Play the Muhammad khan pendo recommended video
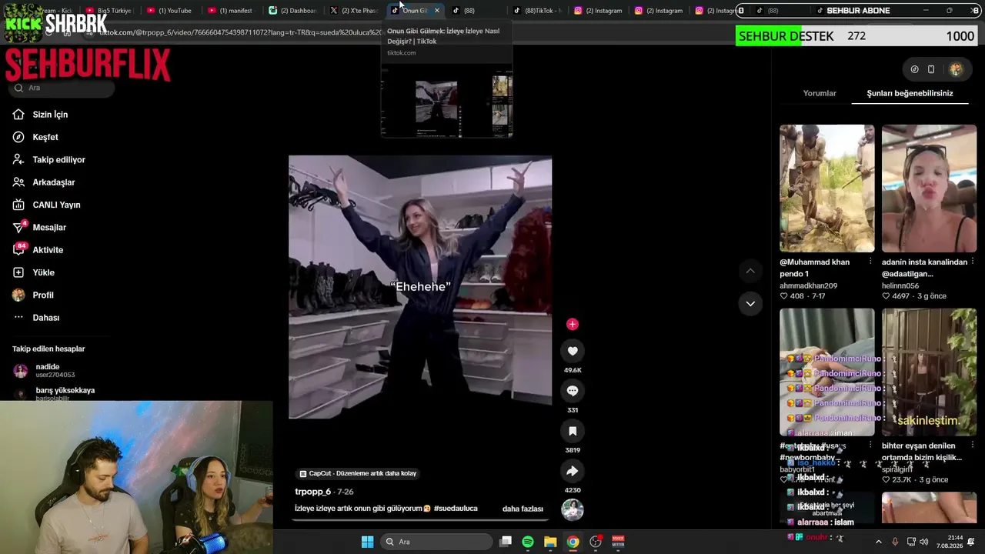985x554 pixels. pyautogui.click(x=827, y=189)
